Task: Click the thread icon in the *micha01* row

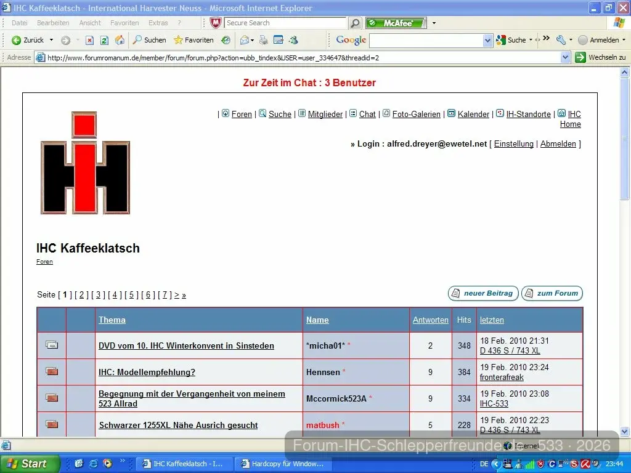Action: (52, 345)
